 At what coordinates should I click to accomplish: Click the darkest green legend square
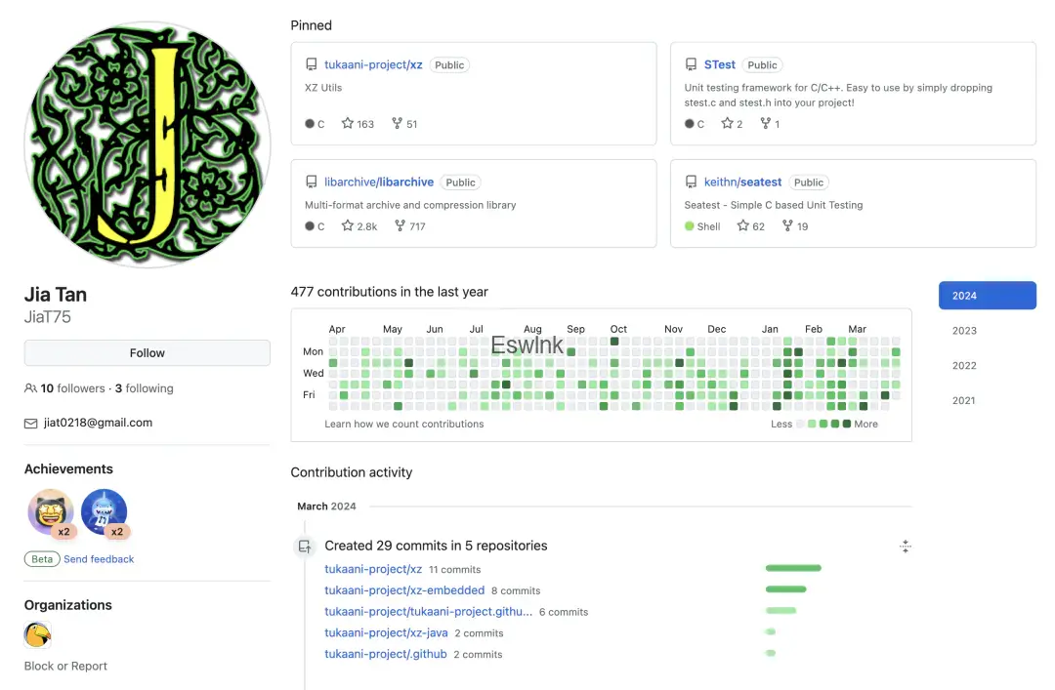pyautogui.click(x=847, y=424)
